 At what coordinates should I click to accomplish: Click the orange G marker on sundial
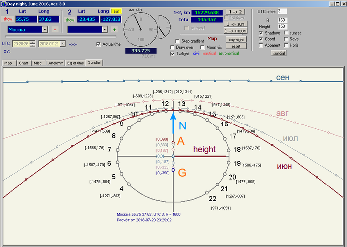click(x=182, y=173)
